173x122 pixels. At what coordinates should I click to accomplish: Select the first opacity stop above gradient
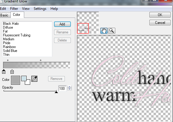tap(8, 60)
